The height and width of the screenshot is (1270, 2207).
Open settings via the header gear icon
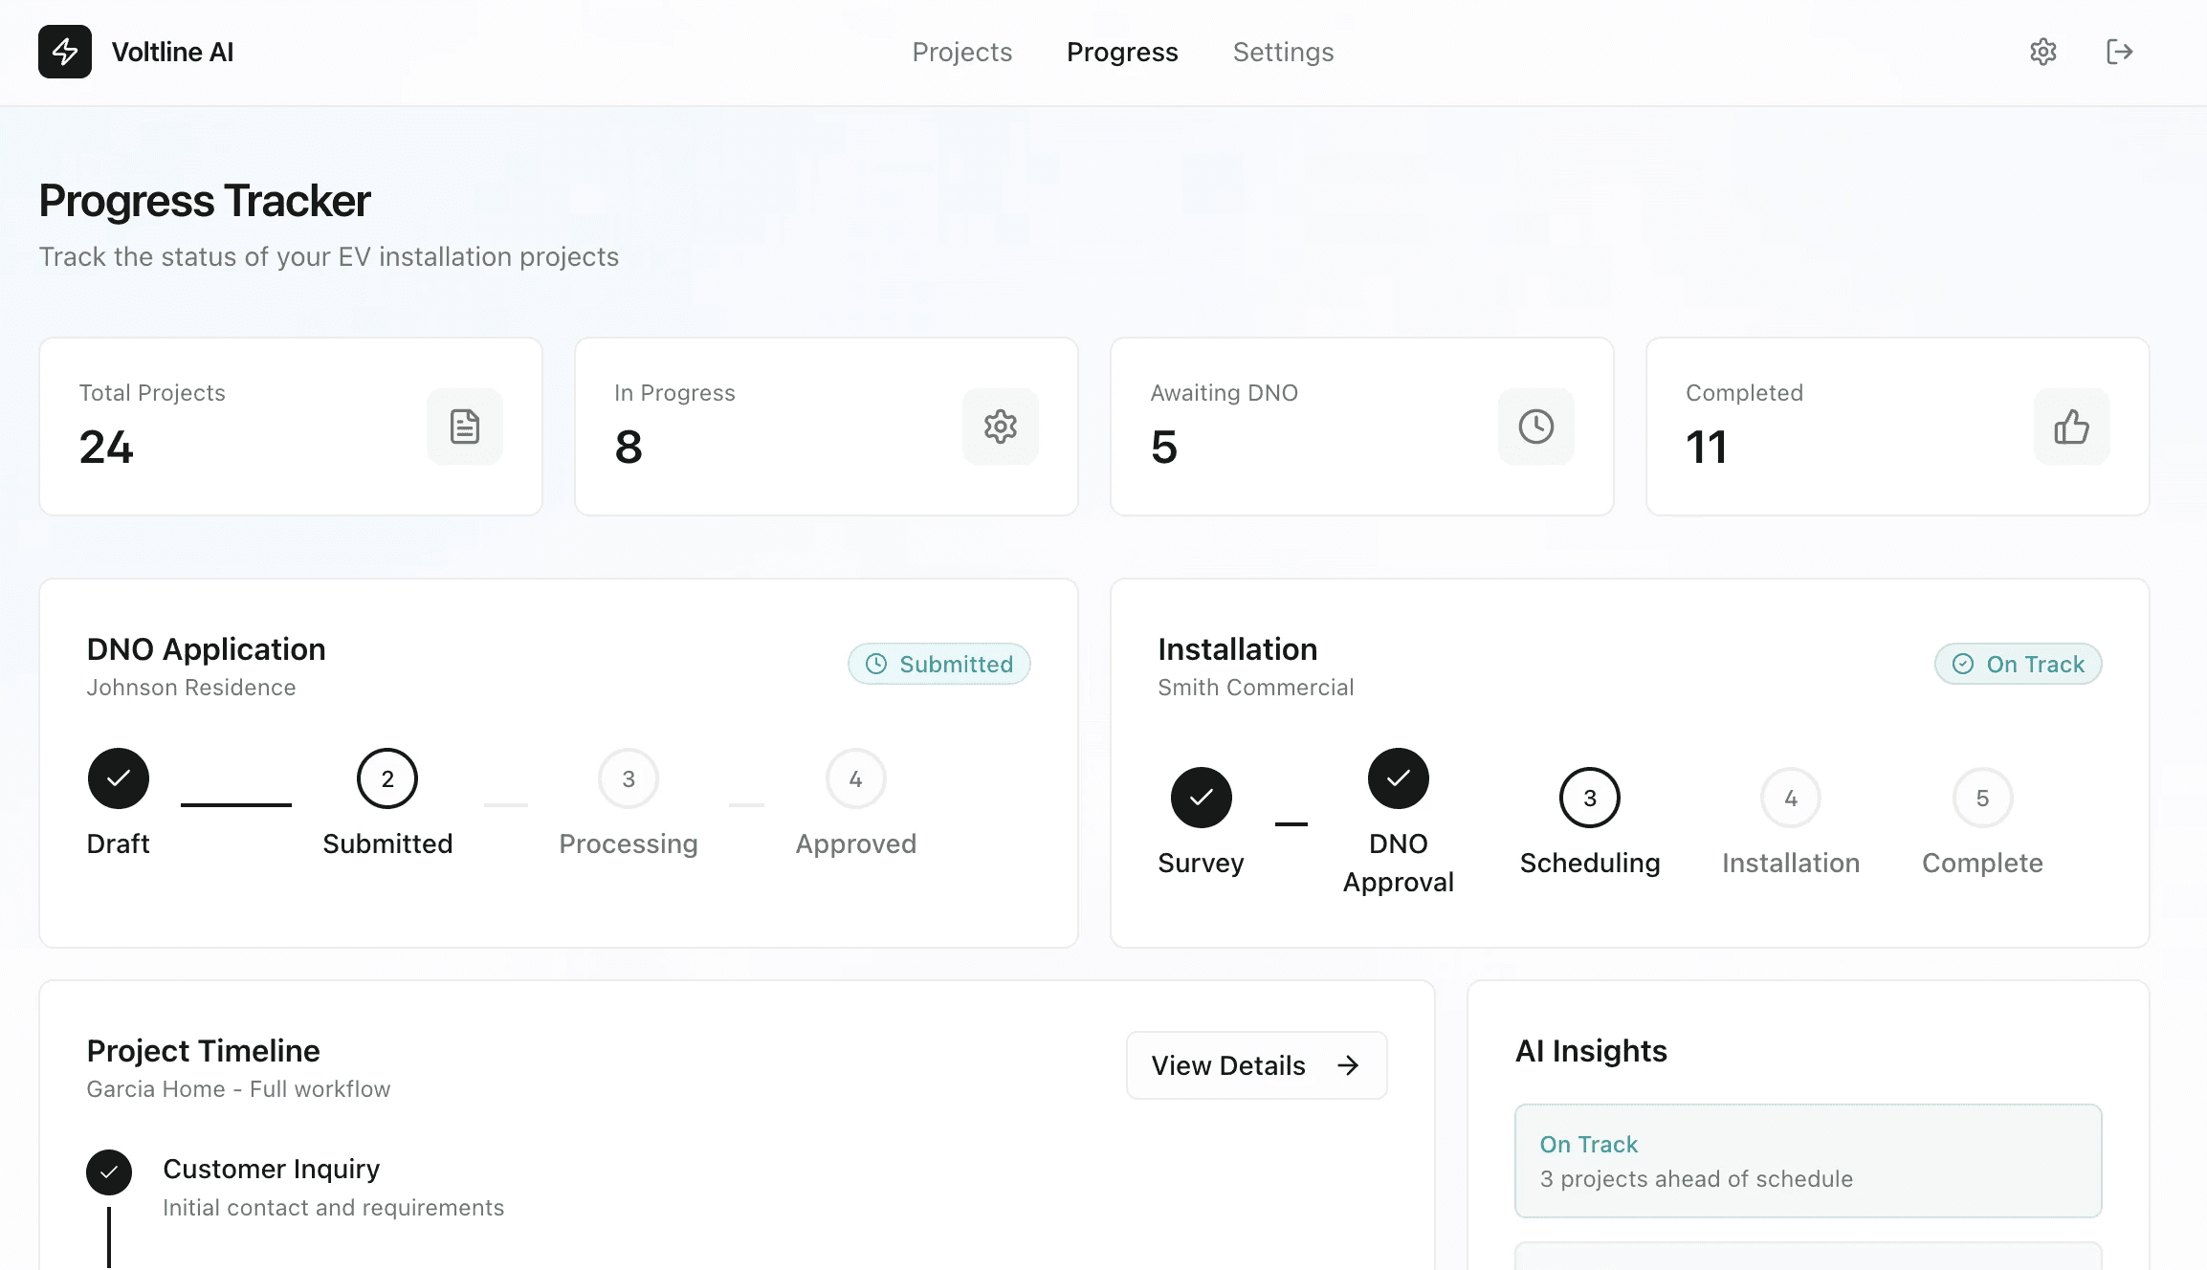[2042, 52]
